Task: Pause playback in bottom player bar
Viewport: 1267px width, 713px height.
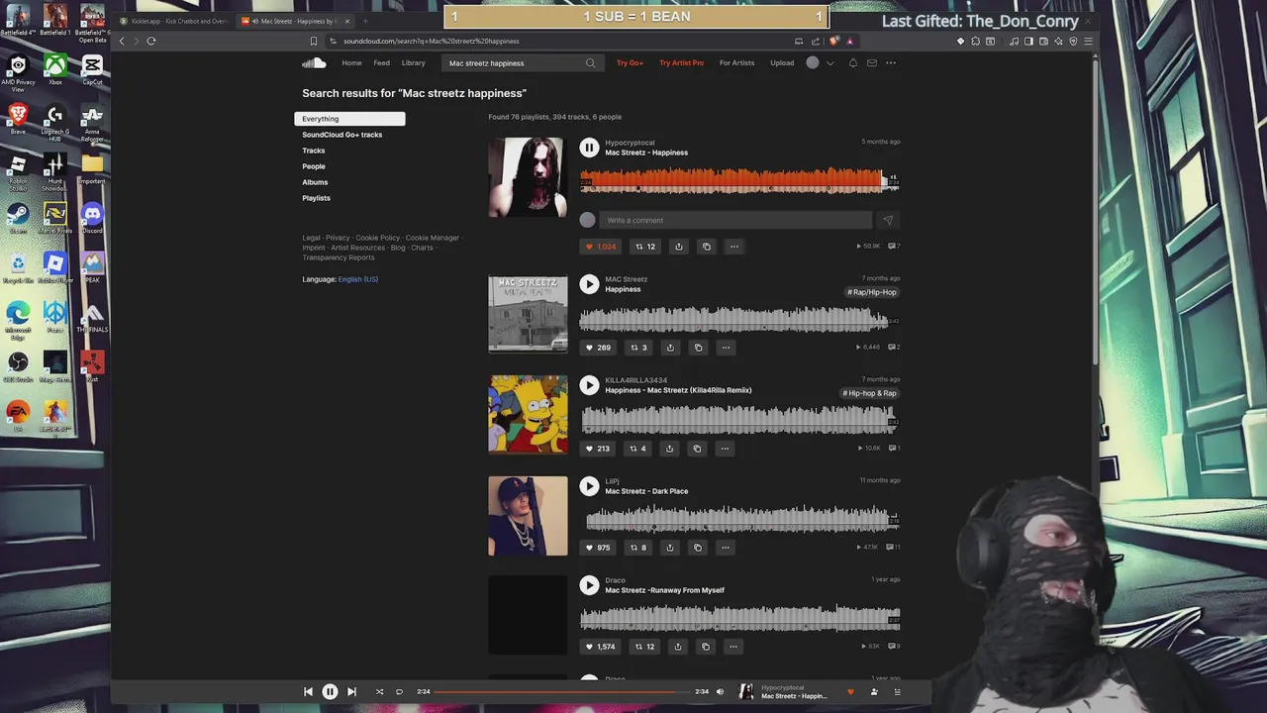Action: click(330, 692)
